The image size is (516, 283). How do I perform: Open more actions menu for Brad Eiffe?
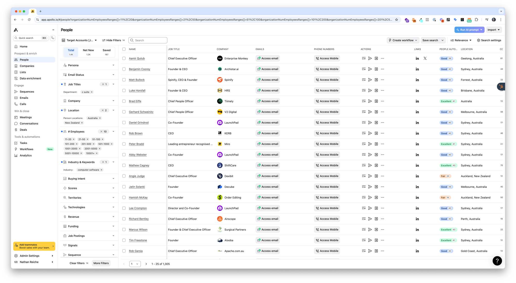pyautogui.click(x=383, y=101)
